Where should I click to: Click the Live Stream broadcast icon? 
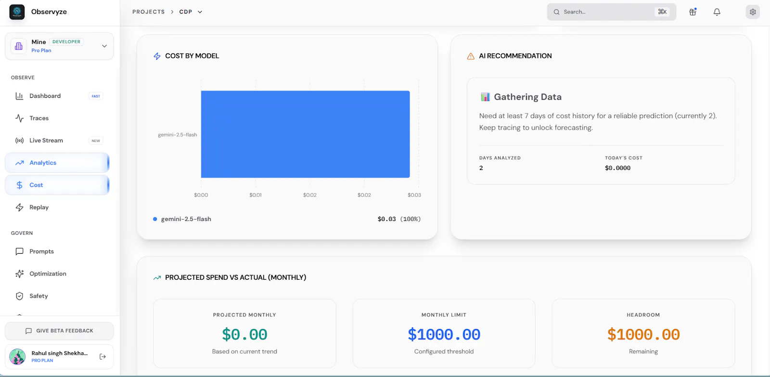click(x=19, y=141)
